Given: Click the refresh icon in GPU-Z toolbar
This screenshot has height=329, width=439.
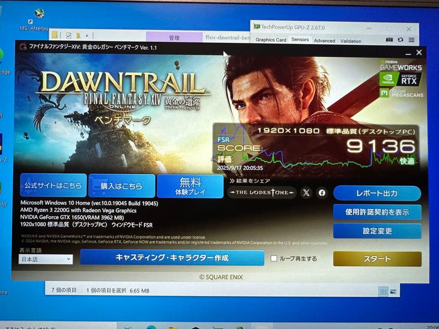Looking at the screenshot, I should 400,40.
